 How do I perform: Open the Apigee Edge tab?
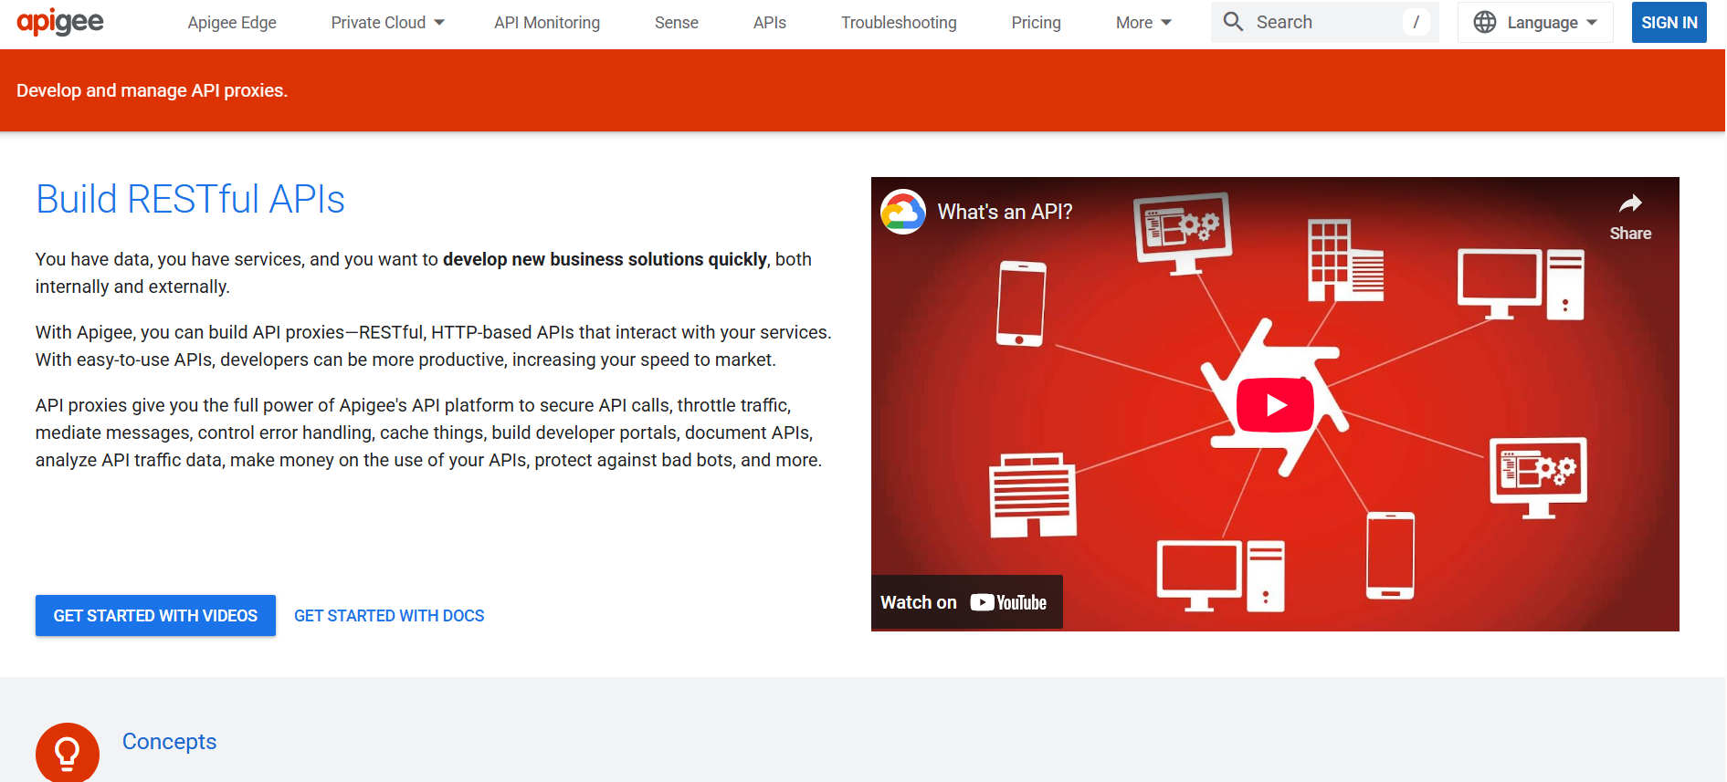click(232, 23)
